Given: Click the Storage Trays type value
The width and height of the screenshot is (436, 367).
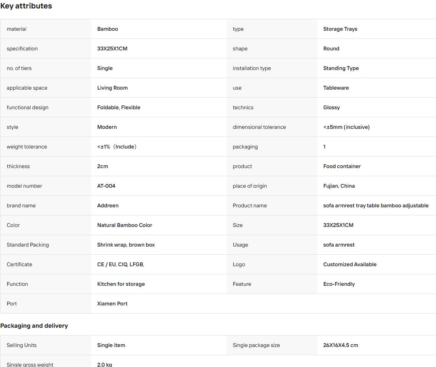Looking at the screenshot, I should pyautogui.click(x=340, y=29).
